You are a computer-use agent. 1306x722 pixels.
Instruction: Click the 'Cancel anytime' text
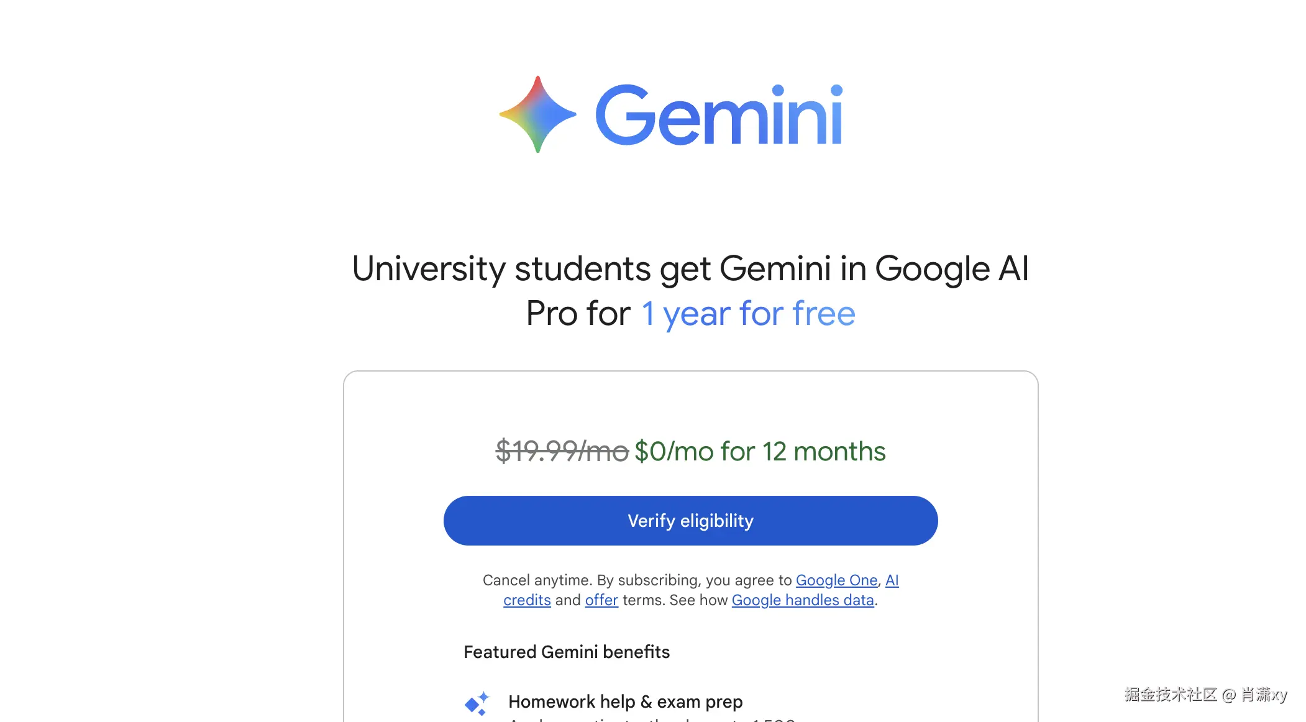click(x=537, y=580)
